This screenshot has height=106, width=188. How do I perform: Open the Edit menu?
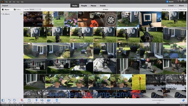pyautogui.click(x=10, y=2)
